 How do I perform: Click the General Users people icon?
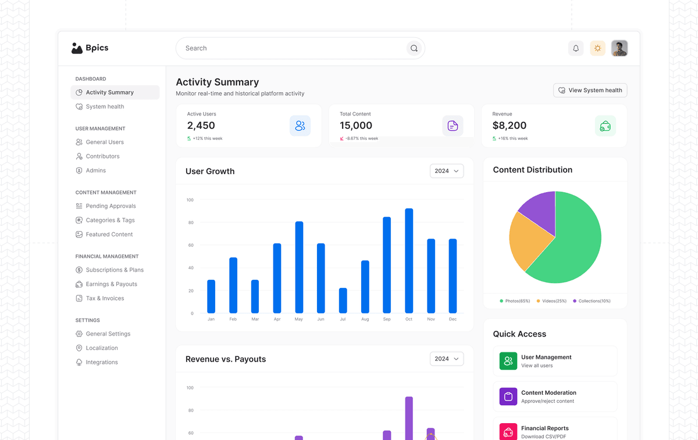click(x=79, y=142)
